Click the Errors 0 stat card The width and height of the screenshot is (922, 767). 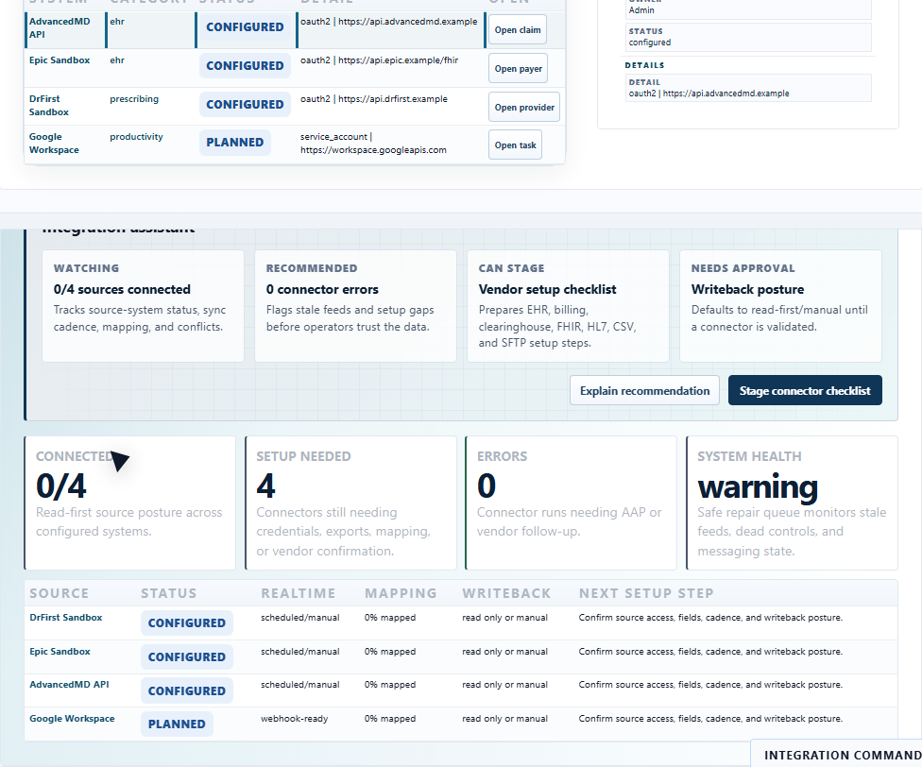pyautogui.click(x=571, y=503)
